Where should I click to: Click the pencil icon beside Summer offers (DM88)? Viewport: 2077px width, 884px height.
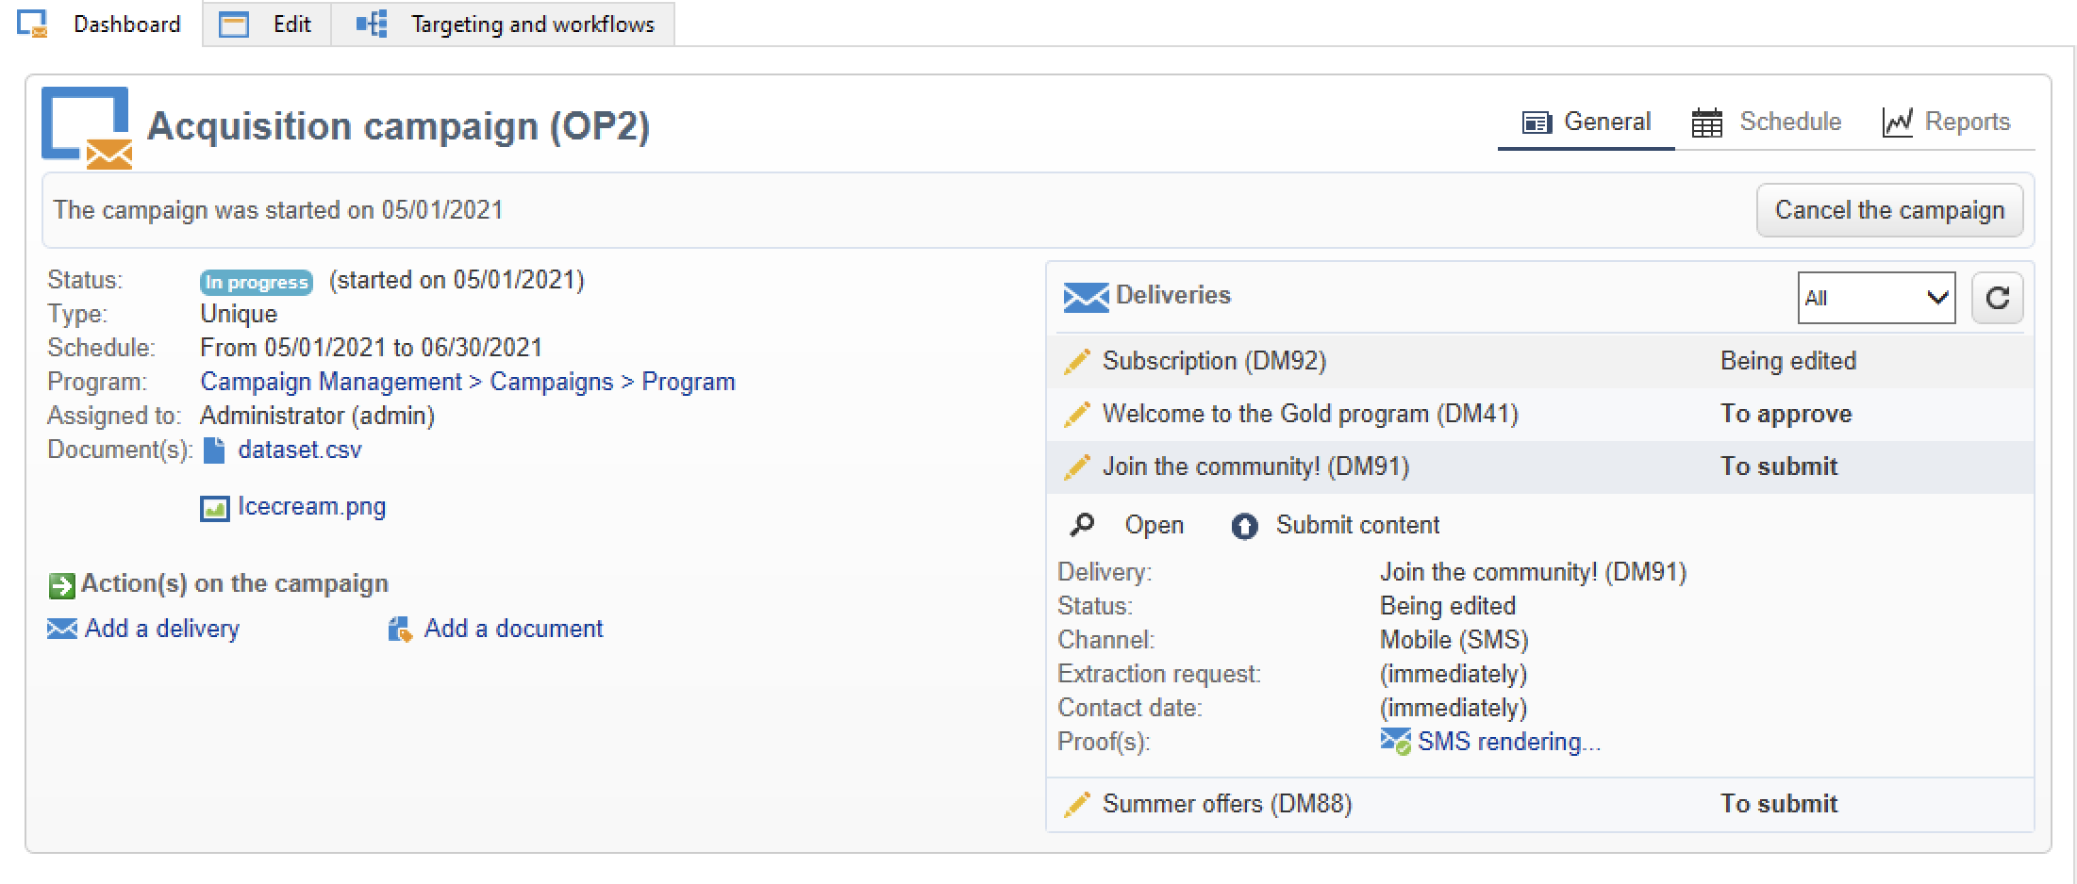point(1076,804)
